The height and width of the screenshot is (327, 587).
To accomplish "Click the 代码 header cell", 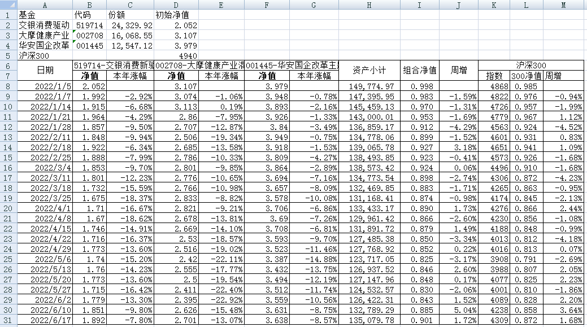I will coord(89,15).
